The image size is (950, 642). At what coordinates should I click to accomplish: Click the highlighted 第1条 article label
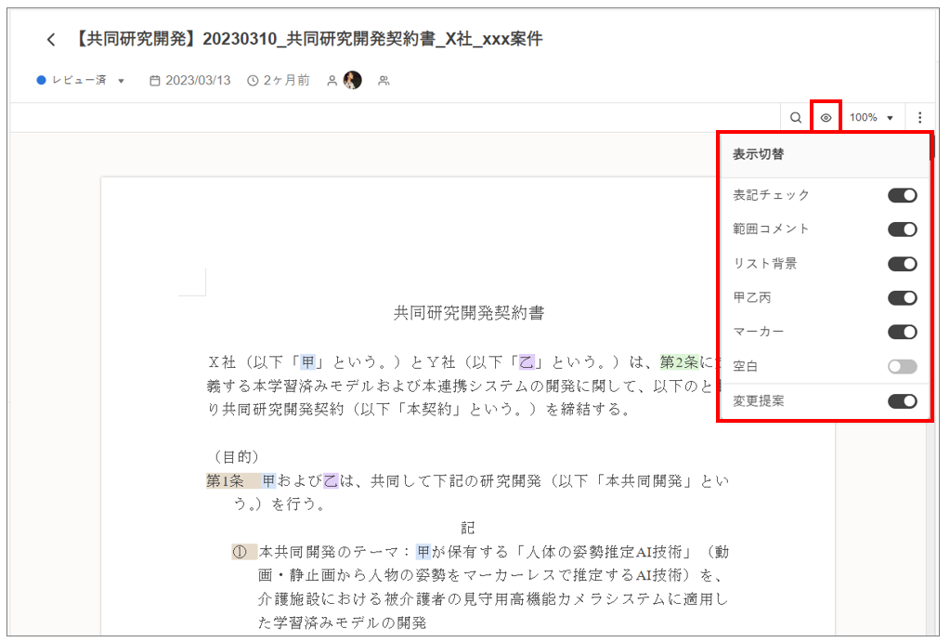224,480
